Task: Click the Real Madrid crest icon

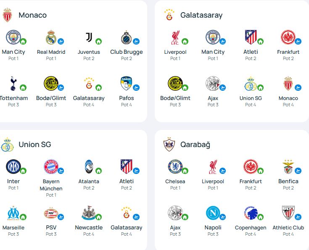Action: (x=51, y=37)
